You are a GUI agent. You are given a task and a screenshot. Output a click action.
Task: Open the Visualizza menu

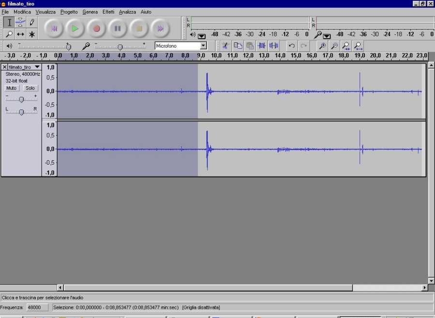45,12
